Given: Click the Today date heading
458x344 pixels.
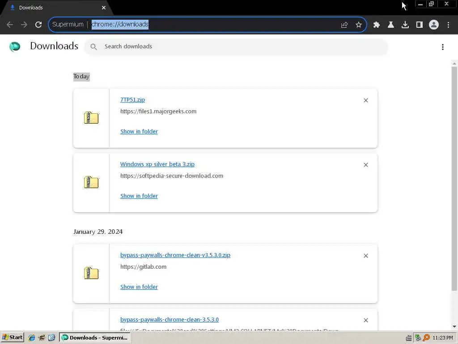Looking at the screenshot, I should (x=81, y=76).
